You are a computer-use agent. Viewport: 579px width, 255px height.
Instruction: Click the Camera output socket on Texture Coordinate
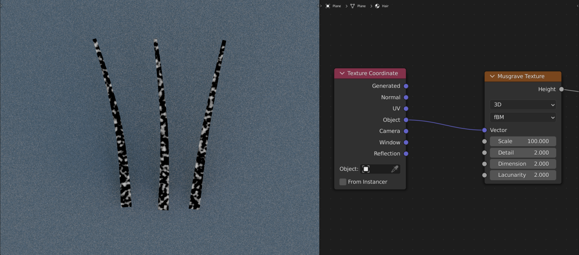406,131
